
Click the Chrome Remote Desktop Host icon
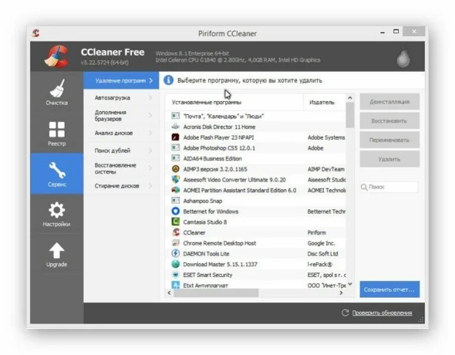click(x=175, y=243)
